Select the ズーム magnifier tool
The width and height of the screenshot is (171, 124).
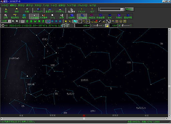52,16
